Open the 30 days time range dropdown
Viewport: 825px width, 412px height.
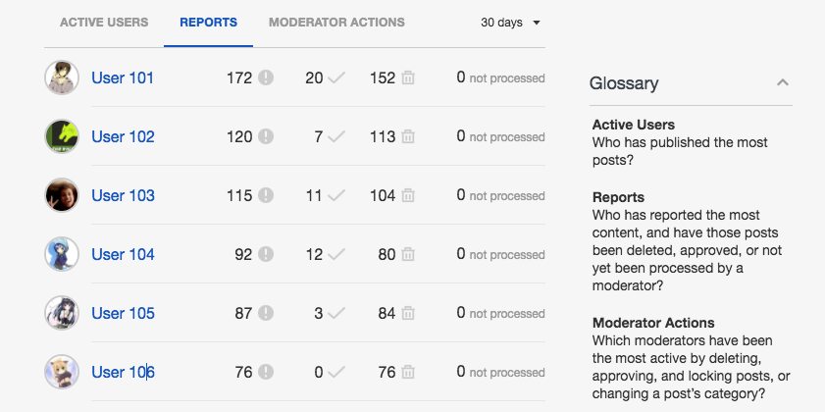(510, 23)
